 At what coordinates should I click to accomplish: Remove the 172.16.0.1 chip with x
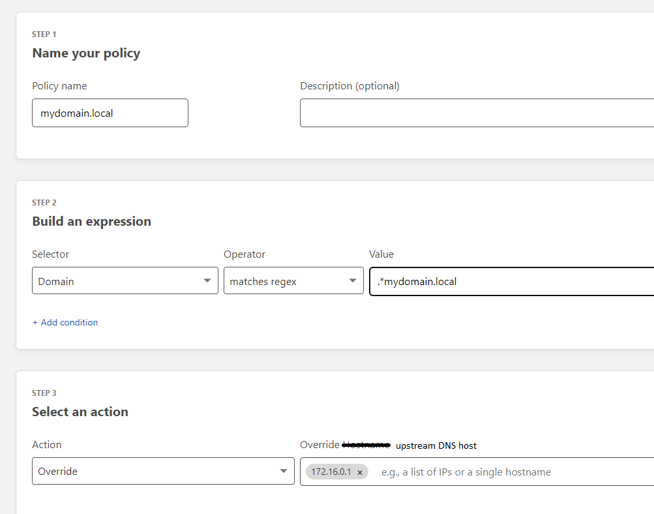click(359, 472)
